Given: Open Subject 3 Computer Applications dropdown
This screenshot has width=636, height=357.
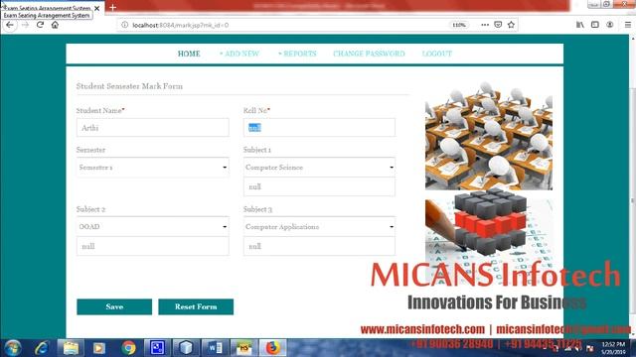Looking at the screenshot, I should [x=319, y=227].
